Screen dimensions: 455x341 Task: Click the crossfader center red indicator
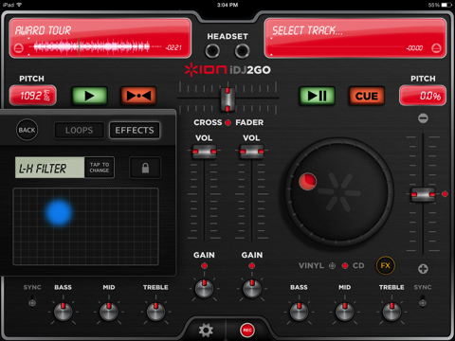pos(227,122)
